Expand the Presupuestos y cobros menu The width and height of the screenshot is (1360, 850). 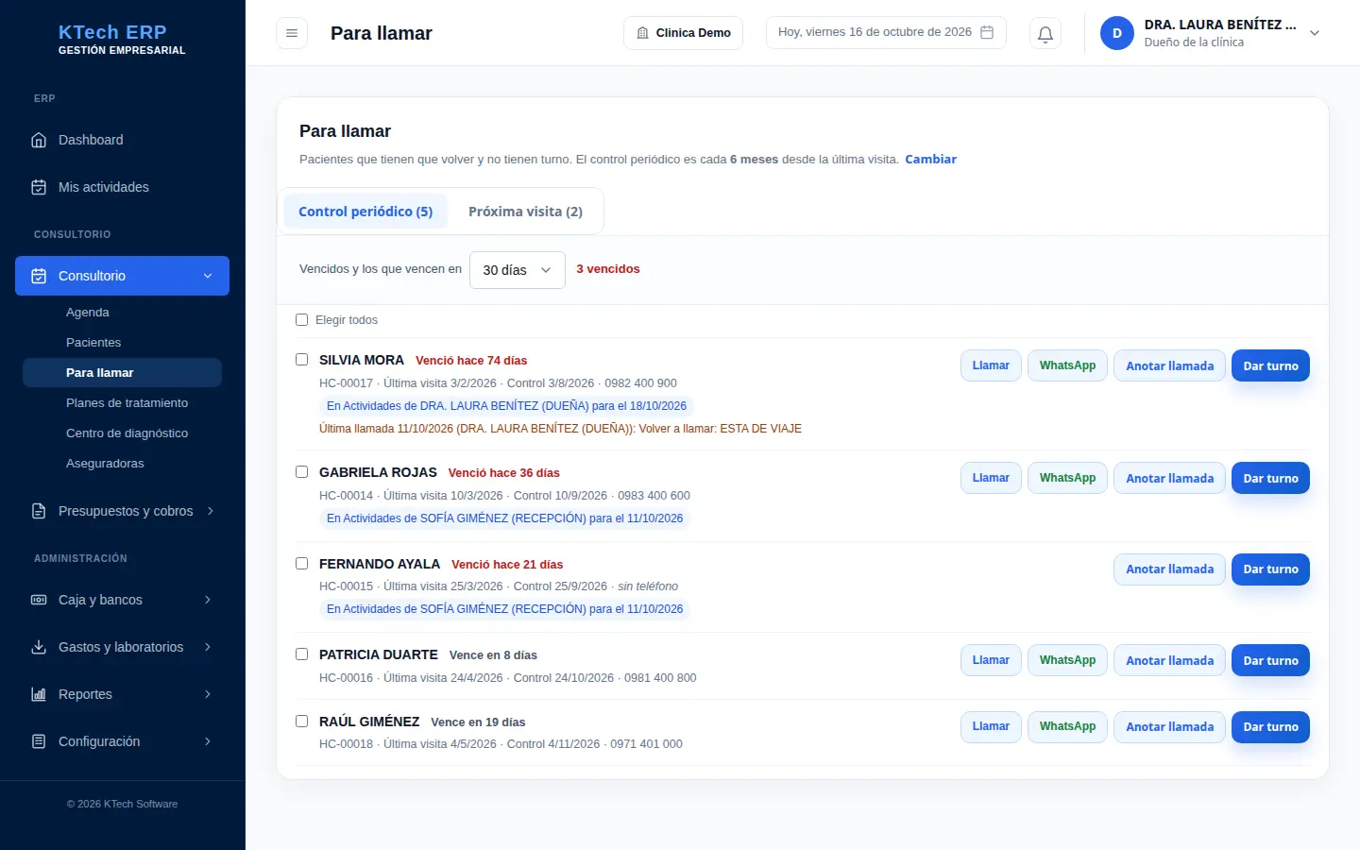[123, 511]
